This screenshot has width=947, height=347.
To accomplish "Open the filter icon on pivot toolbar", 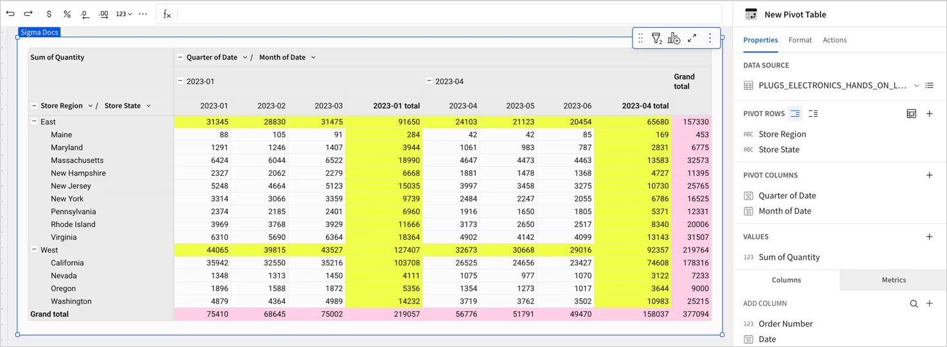I will (656, 38).
